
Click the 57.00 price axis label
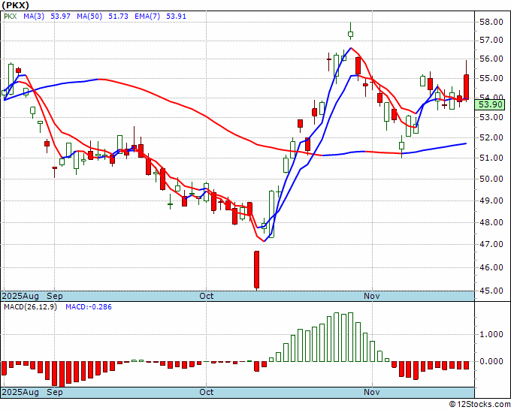(x=491, y=40)
